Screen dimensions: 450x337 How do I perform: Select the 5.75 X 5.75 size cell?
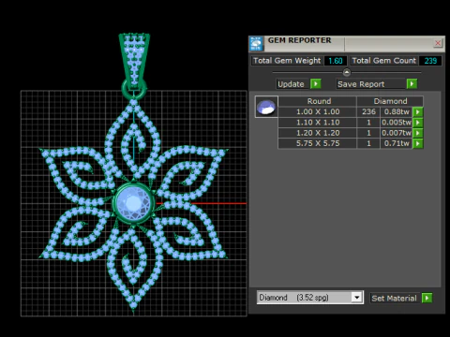318,143
